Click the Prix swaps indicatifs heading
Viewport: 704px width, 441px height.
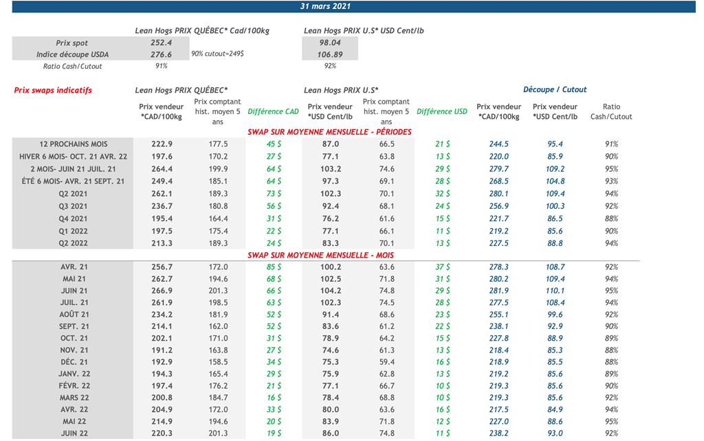pos(53,90)
